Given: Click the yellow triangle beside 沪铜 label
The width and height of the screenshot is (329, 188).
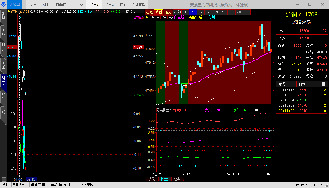Looking at the screenshot, I should (8, 12).
